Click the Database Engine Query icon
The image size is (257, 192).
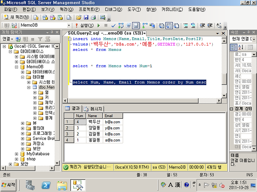36,17
